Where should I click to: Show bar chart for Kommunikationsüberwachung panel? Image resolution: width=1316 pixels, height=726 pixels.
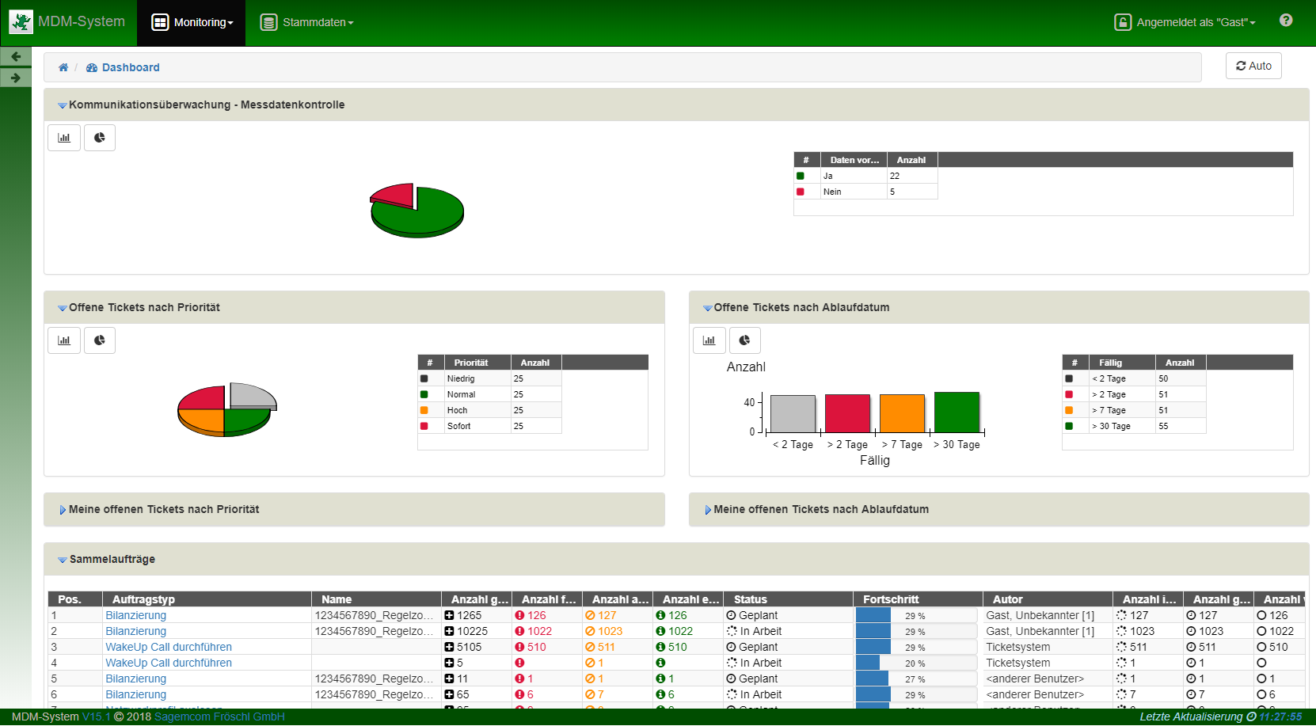(x=64, y=138)
